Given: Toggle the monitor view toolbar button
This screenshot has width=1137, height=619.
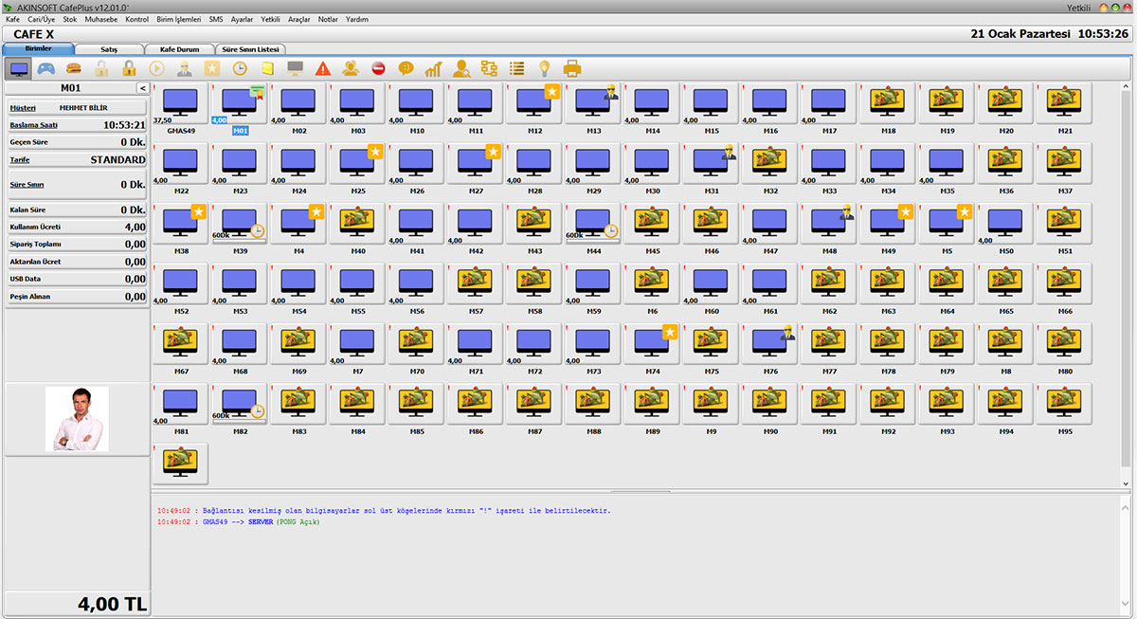Looking at the screenshot, I should tap(18, 68).
